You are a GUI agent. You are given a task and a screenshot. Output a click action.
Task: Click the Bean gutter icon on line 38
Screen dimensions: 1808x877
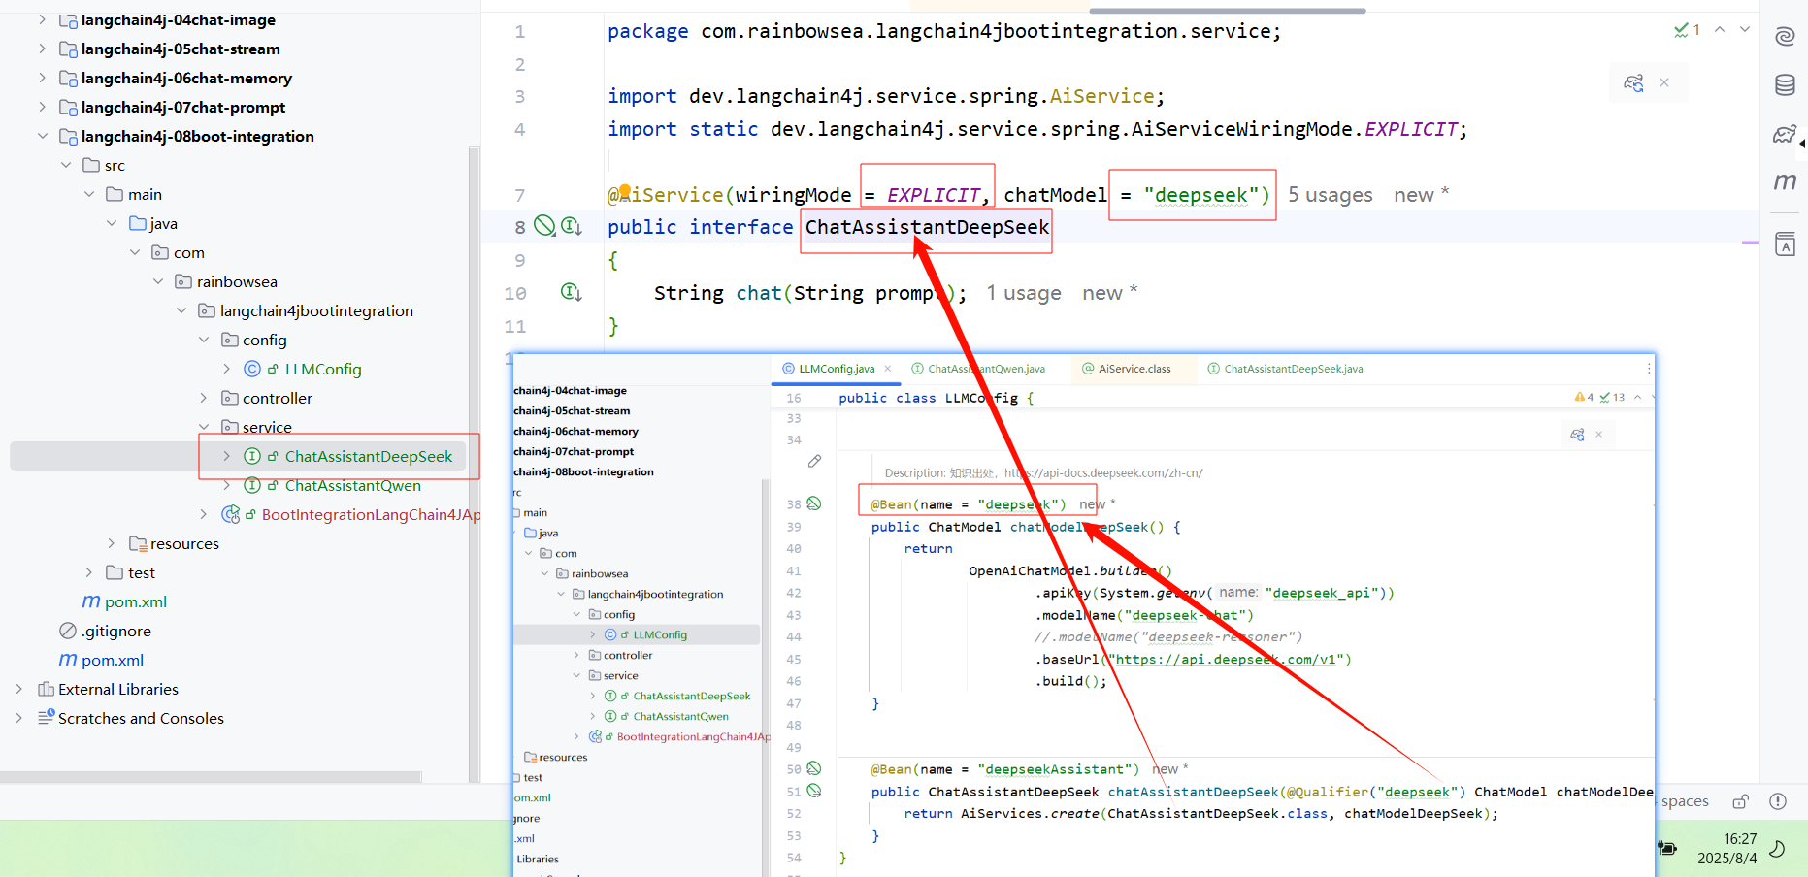coord(814,503)
